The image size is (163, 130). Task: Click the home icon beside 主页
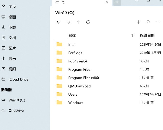tap(3, 6)
